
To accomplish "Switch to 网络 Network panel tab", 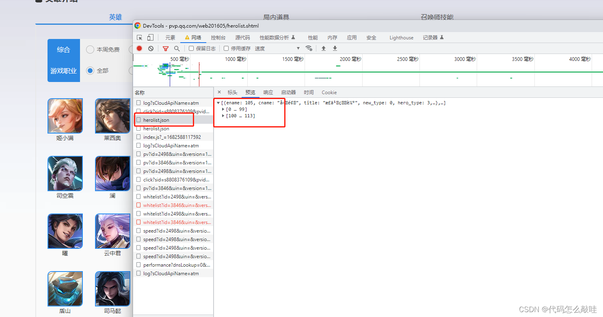I will [x=193, y=37].
